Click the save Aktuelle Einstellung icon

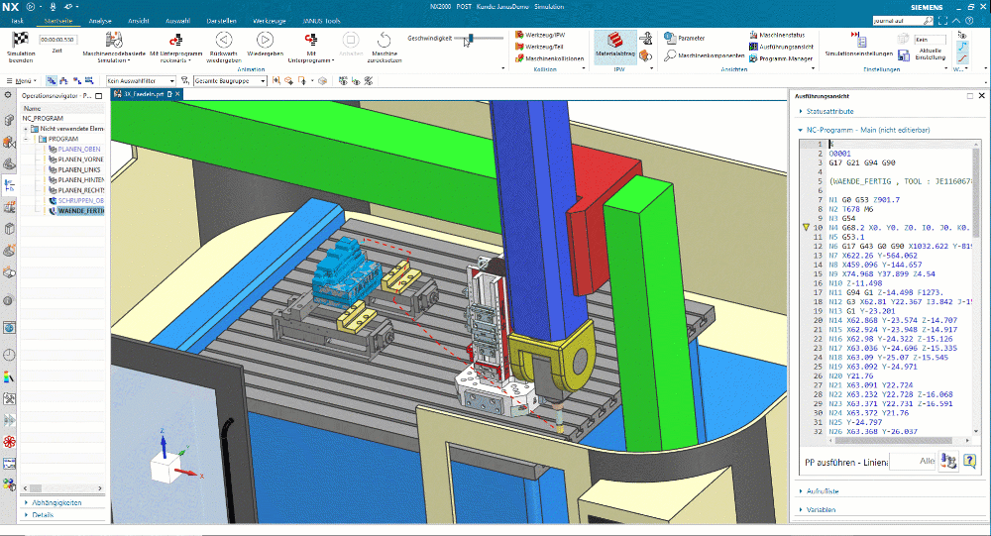[x=904, y=55]
